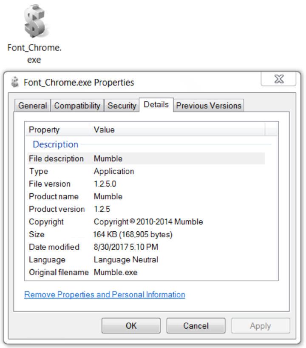Click the Font_Chrome.exe desktop icon label
Viewport: 306px width, 348px height.
pyautogui.click(x=34, y=54)
